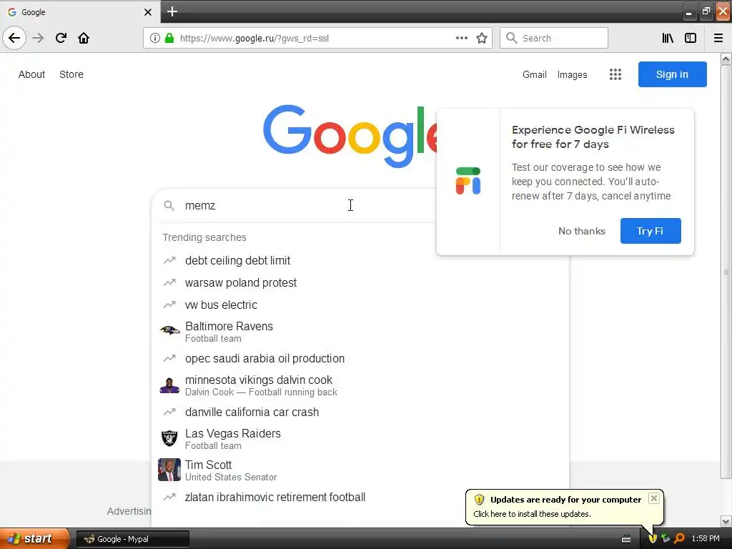Open the Library bookshelf icon
The image size is (732, 549).
tap(668, 38)
